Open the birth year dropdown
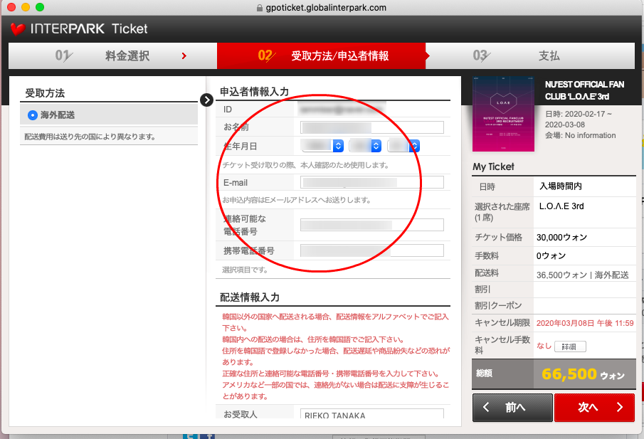Image resolution: width=644 pixels, height=439 pixels. click(322, 146)
